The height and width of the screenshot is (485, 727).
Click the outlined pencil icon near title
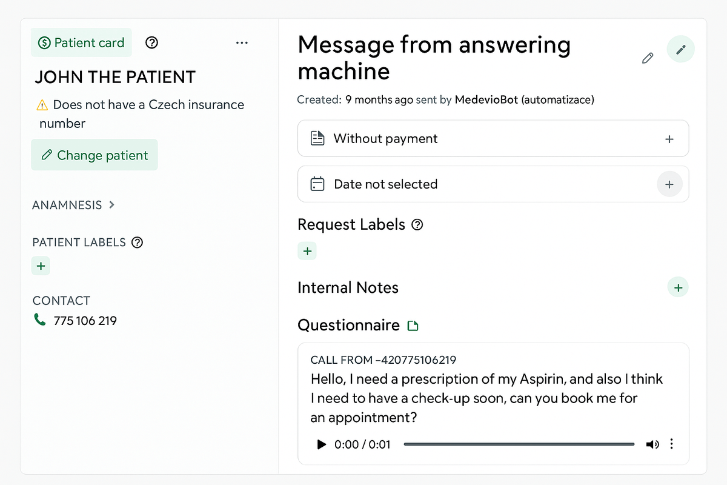coord(648,58)
